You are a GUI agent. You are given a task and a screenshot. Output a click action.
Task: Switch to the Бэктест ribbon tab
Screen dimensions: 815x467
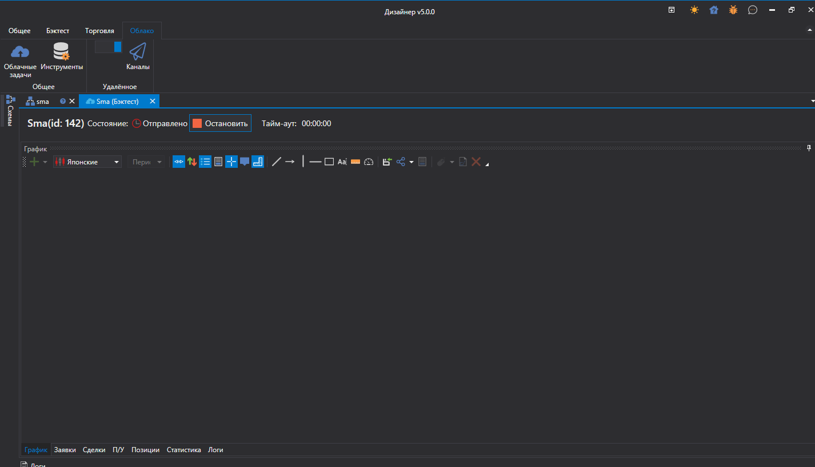click(58, 31)
